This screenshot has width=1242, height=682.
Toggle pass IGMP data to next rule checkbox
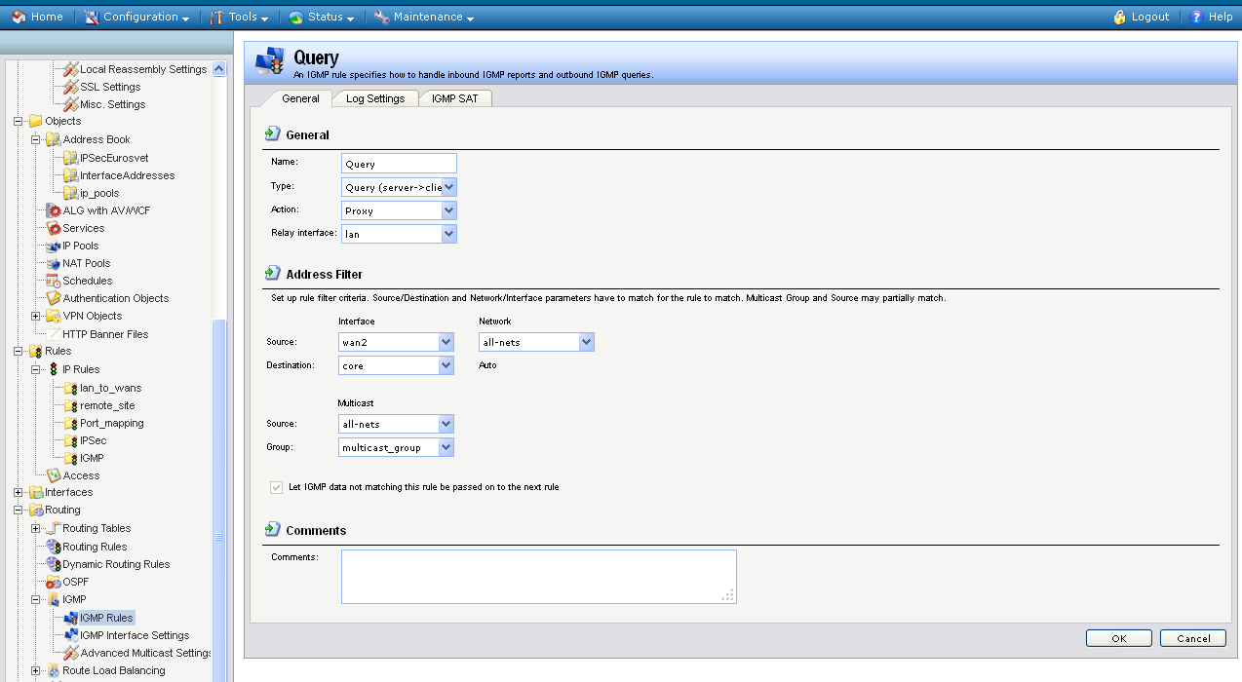(x=276, y=486)
